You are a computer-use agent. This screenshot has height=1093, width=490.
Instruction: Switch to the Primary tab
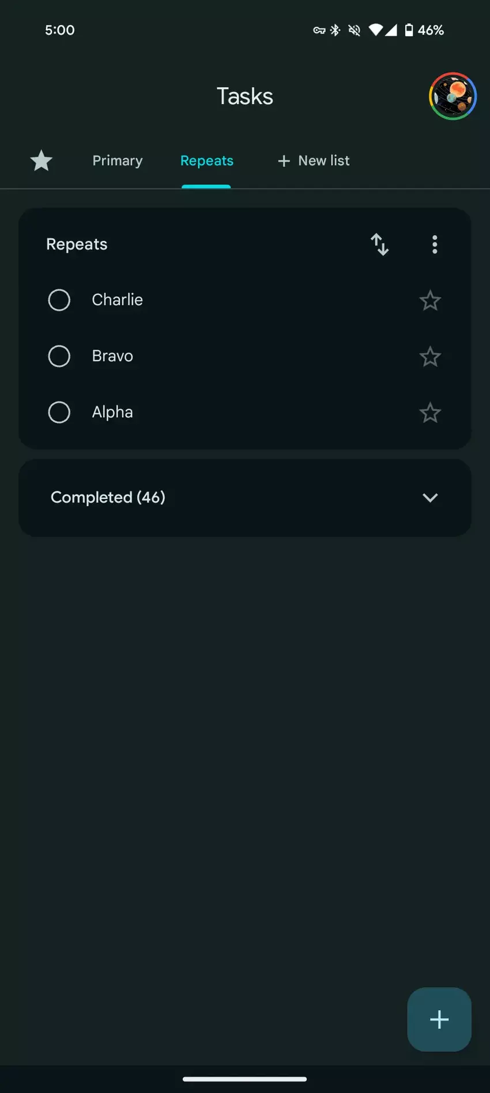pos(118,161)
